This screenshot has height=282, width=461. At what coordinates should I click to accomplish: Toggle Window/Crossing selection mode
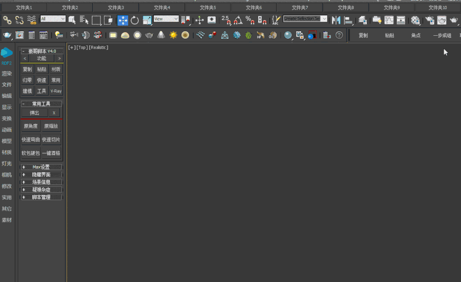click(x=108, y=20)
